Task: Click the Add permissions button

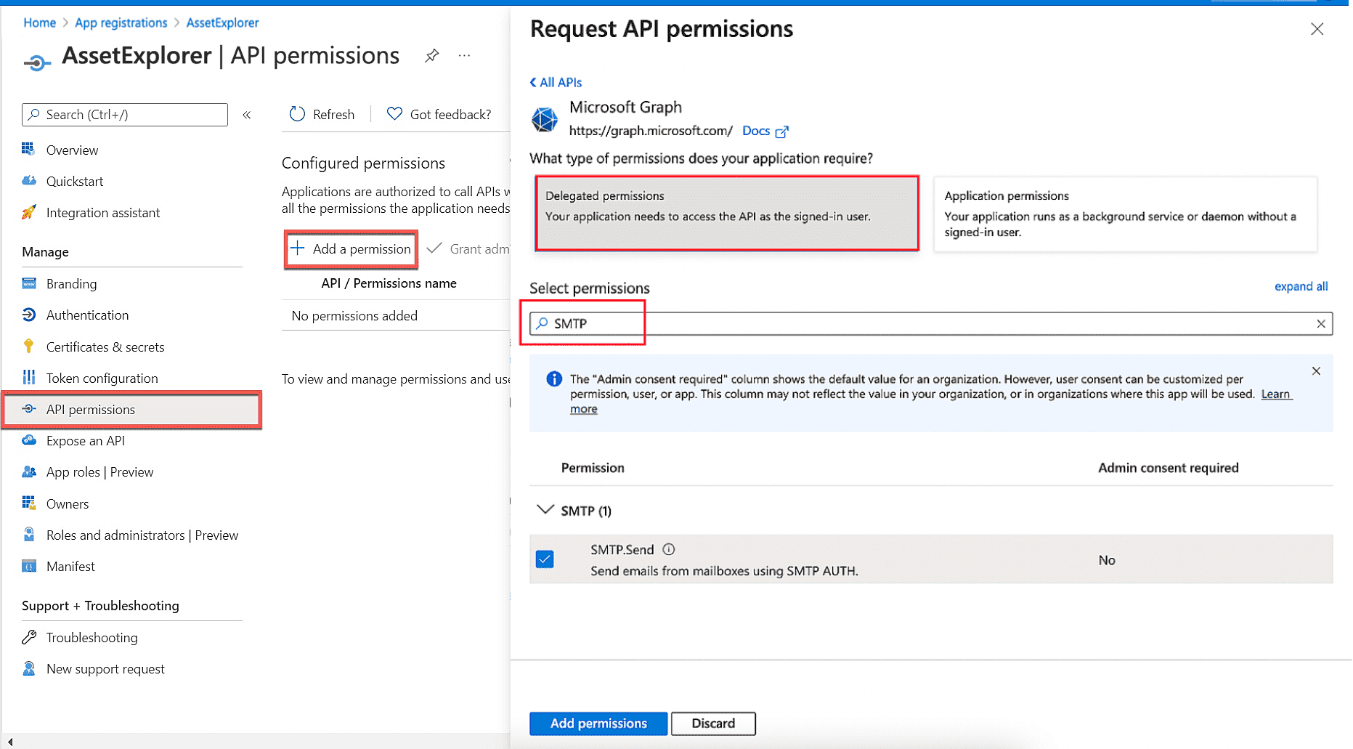Action: pyautogui.click(x=598, y=723)
